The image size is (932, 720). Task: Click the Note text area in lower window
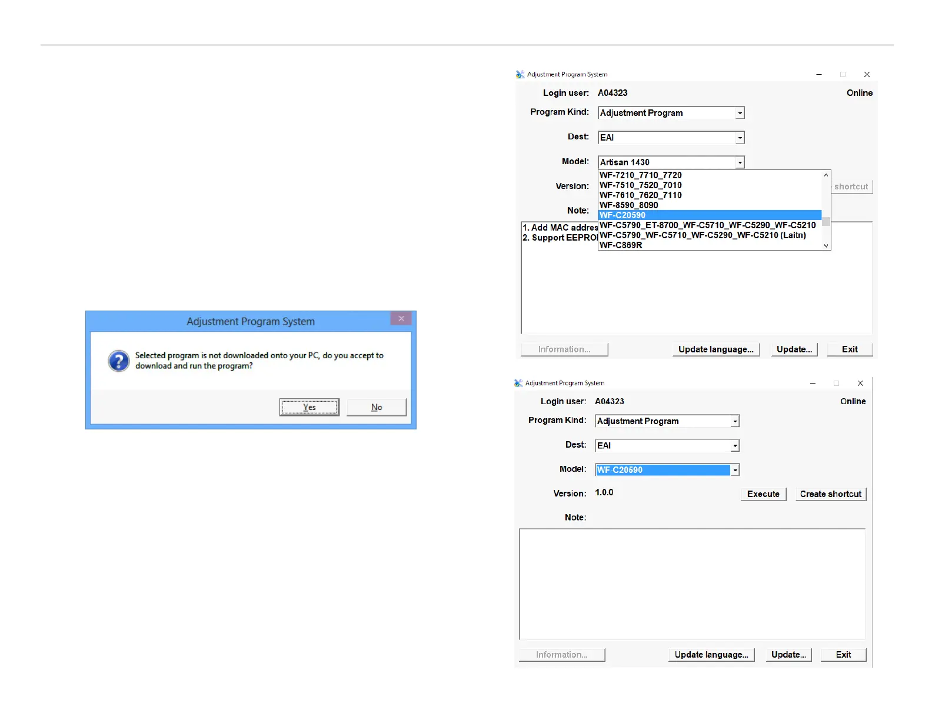pyautogui.click(x=693, y=584)
